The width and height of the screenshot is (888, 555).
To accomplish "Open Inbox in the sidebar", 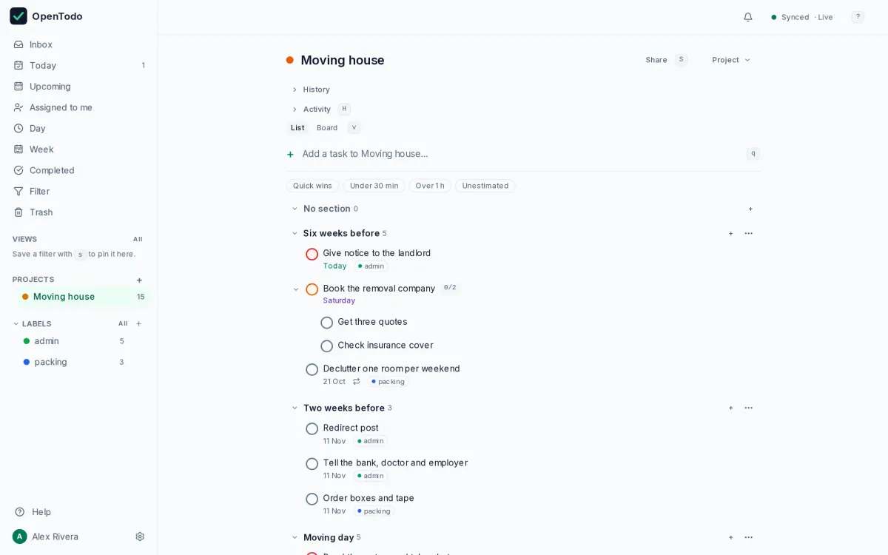I will click(79, 44).
